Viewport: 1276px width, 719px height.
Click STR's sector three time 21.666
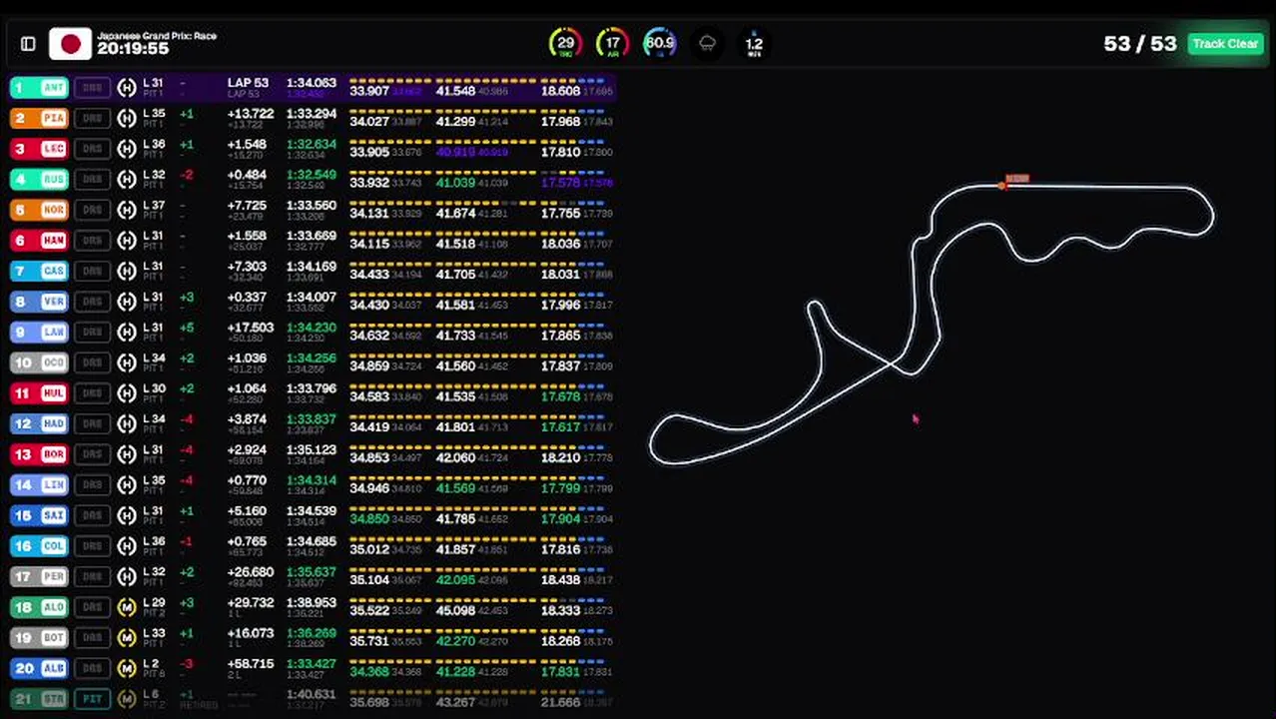pyautogui.click(x=560, y=702)
